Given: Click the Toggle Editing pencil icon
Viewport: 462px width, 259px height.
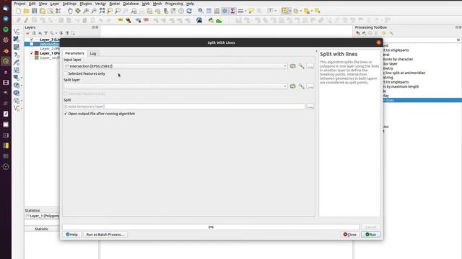Looking at the screenshot, I should [x=26, y=20].
